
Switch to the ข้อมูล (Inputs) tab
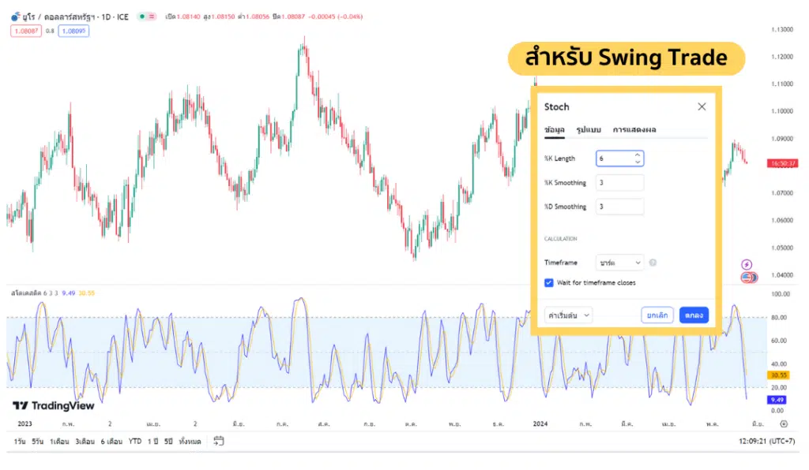point(554,130)
